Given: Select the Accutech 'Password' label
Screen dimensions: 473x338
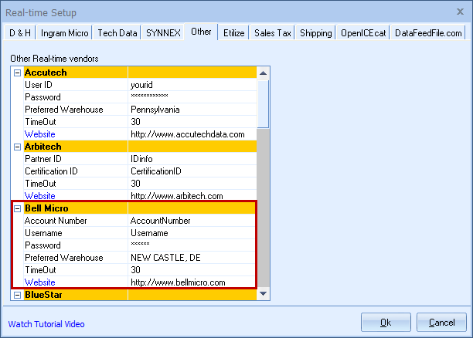Looking at the screenshot, I should (43, 97).
